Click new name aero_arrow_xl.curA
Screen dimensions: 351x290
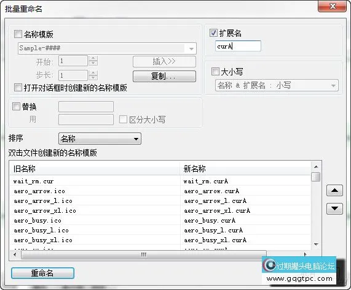pyautogui.click(x=217, y=210)
